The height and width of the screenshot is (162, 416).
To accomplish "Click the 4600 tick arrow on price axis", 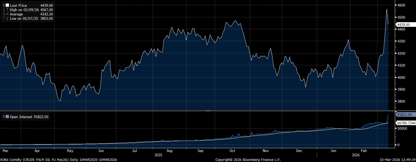I will [396, 5].
